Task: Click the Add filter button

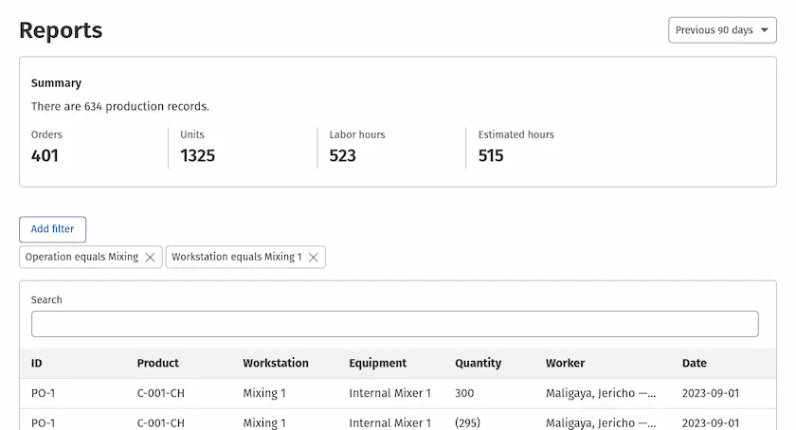Action: tap(53, 229)
